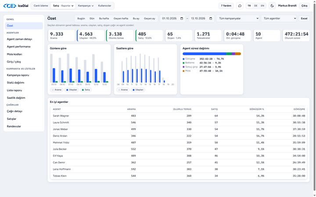Click Tobias Klein in agents table

click(60, 176)
